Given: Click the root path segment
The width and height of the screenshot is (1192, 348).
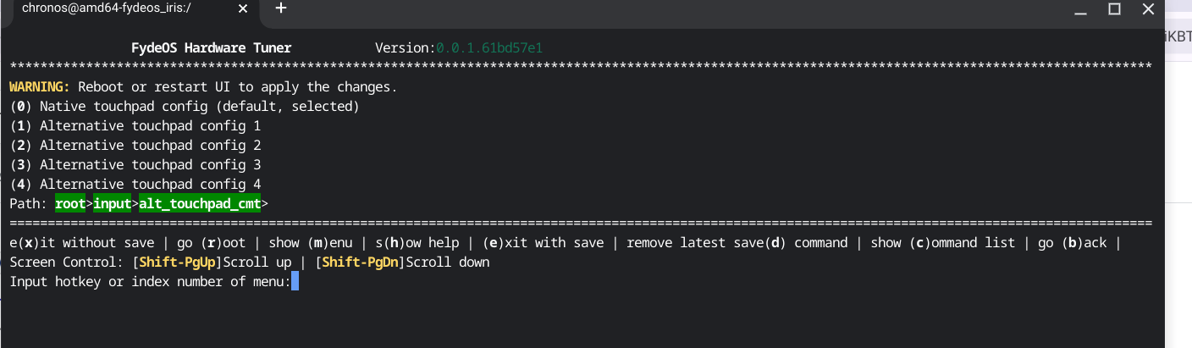Looking at the screenshot, I should click(x=70, y=204).
